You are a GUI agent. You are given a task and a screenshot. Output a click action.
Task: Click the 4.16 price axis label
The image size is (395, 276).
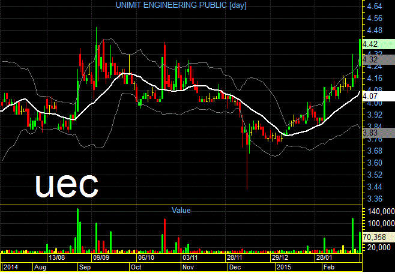[x=375, y=79]
